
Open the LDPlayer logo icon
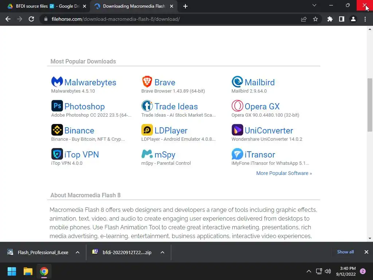(x=147, y=130)
